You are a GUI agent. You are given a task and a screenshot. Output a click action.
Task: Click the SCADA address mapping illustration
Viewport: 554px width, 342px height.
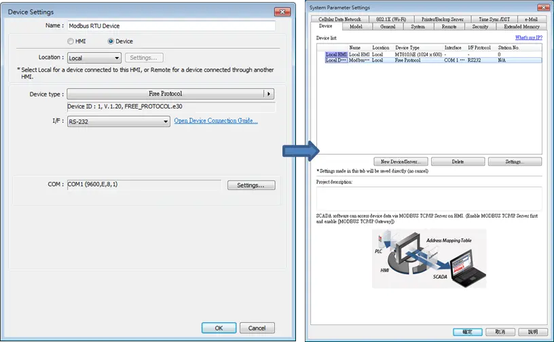point(429,259)
